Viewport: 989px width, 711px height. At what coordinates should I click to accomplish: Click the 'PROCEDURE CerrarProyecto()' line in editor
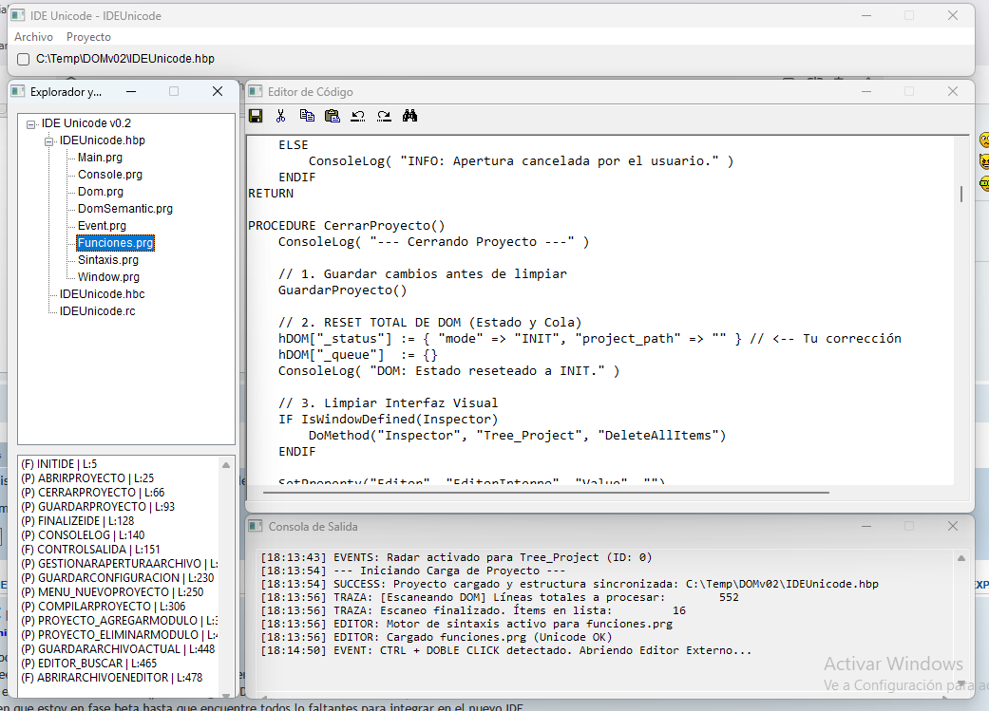(x=346, y=226)
